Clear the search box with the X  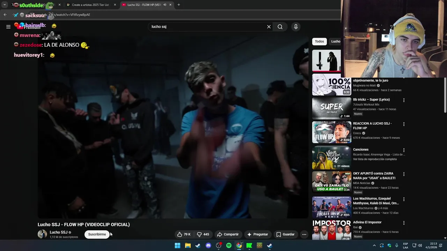click(269, 26)
